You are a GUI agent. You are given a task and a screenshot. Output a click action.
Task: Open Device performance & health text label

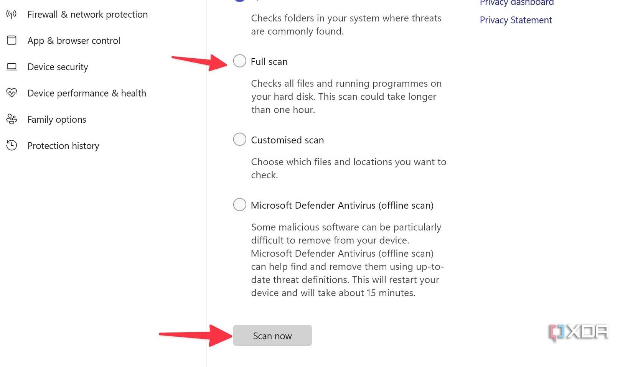87,93
